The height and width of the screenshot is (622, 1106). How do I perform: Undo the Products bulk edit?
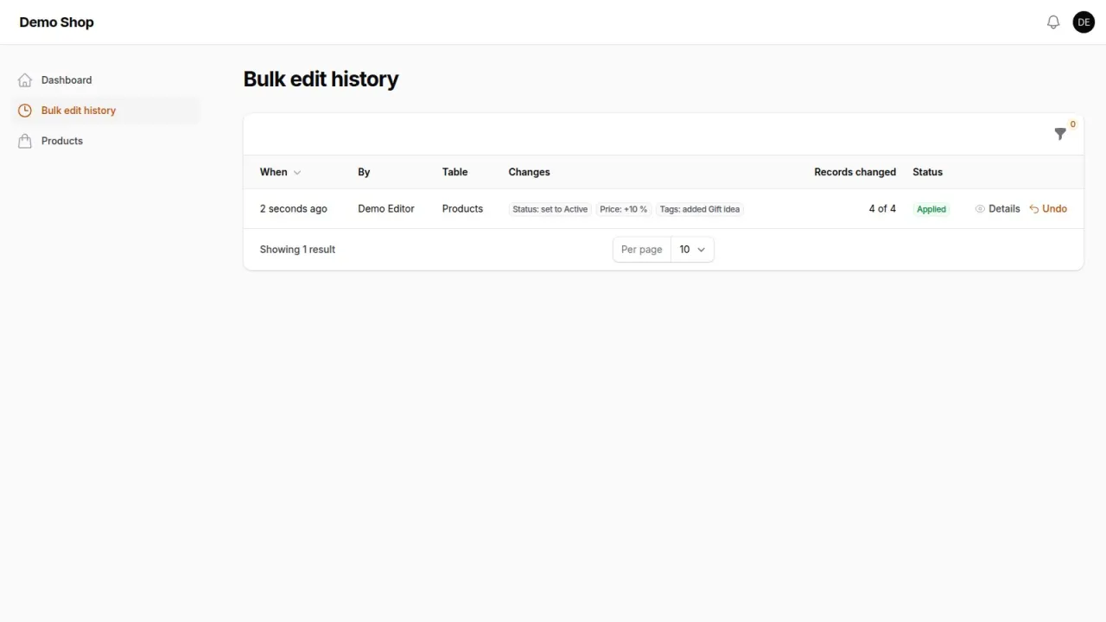tap(1048, 209)
